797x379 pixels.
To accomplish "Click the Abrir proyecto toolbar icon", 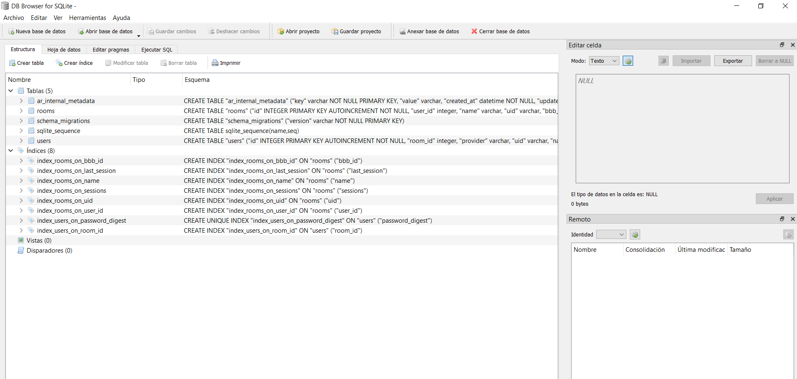I will [281, 32].
